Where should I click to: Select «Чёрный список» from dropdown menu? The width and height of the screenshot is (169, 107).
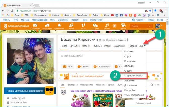(x=132, y=75)
